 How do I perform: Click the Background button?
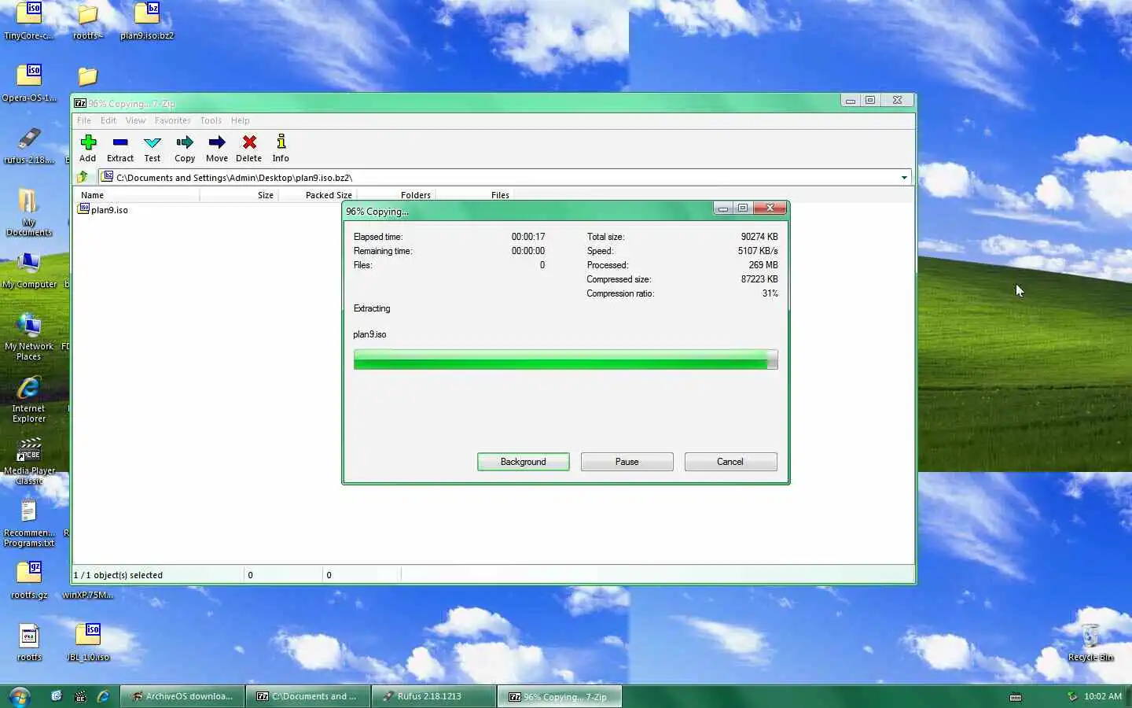pos(524,462)
